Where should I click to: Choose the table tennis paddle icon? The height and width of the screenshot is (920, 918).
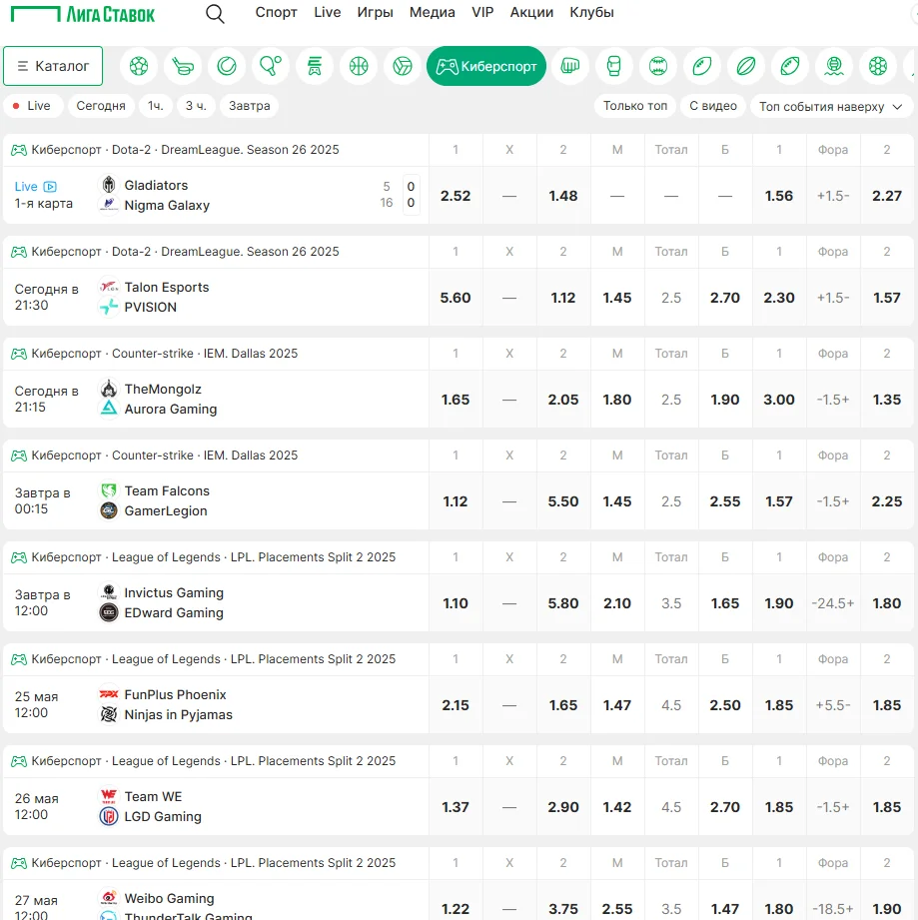271,66
